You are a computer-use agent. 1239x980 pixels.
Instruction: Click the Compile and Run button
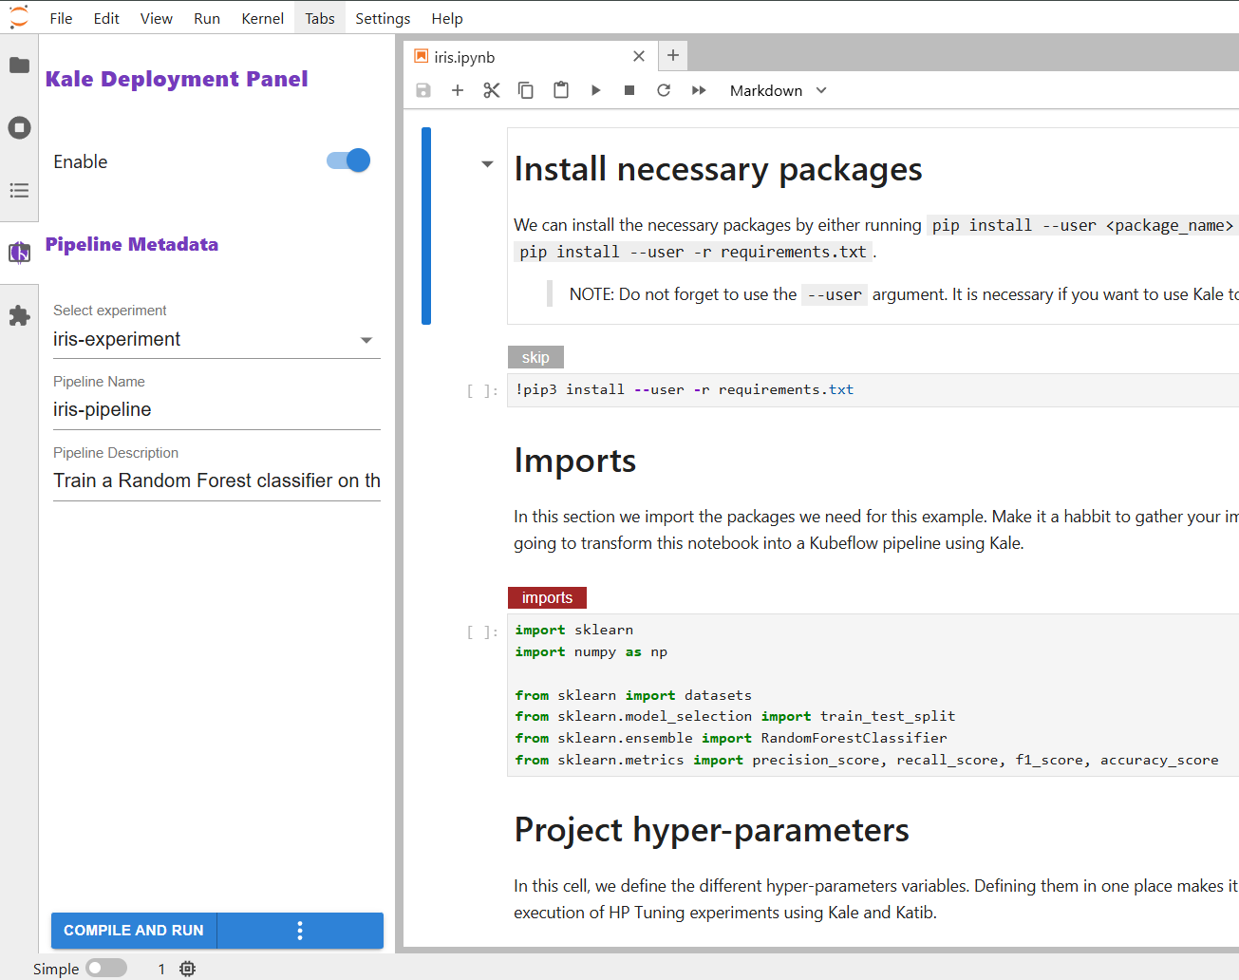tap(134, 931)
